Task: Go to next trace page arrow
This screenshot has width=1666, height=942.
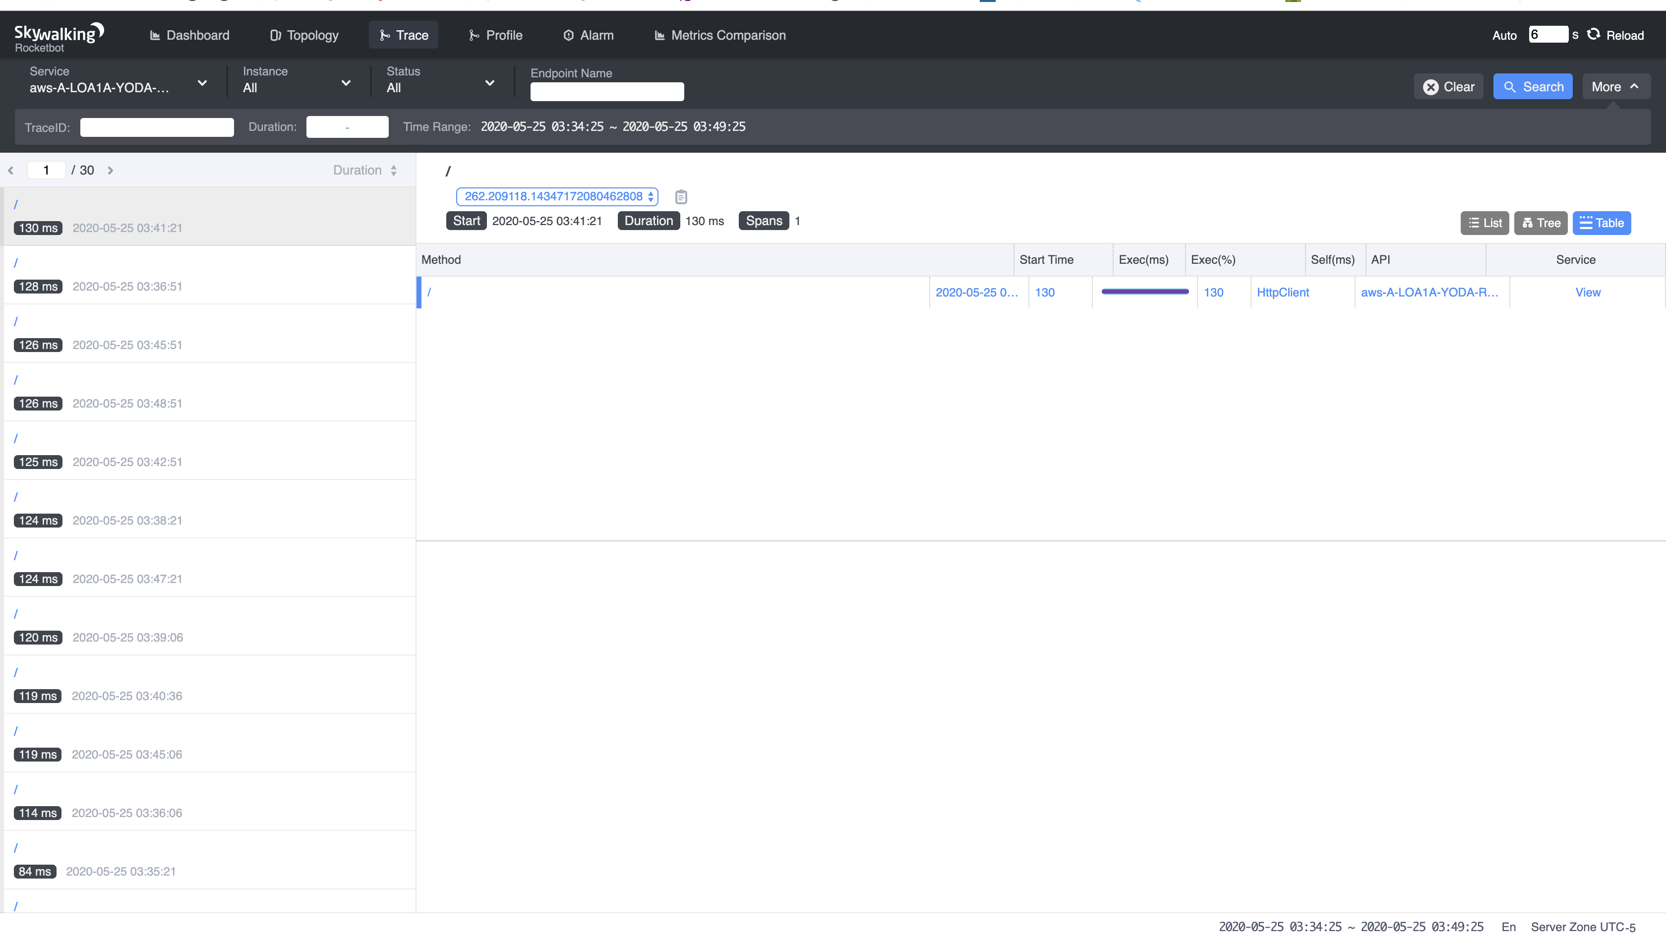Action: pos(111,170)
